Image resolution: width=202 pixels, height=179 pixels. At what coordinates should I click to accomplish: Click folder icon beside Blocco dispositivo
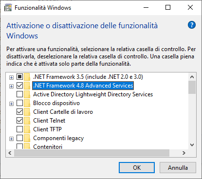[x=27, y=103]
